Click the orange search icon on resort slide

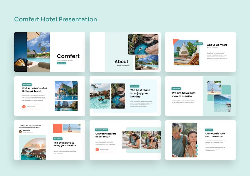97,149
